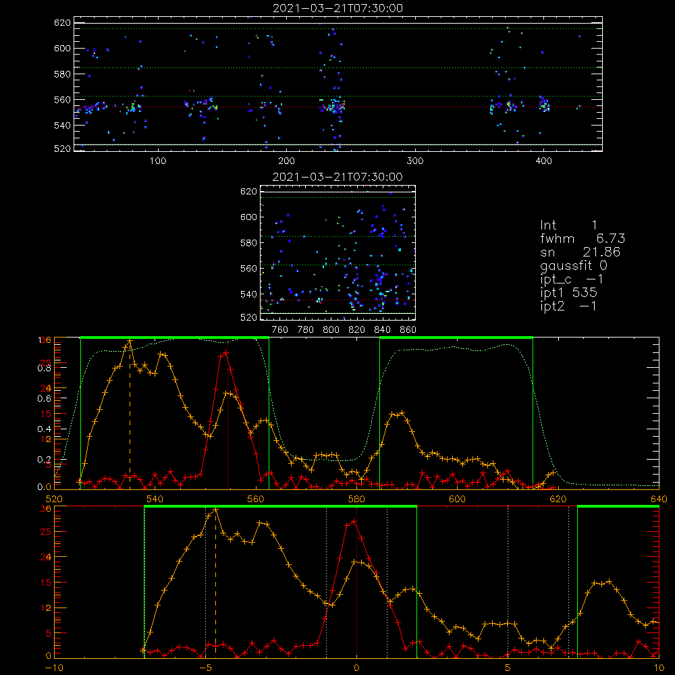Click x-axis label 820 on middle plot
Viewport: 675px width, 675px height.
click(357, 330)
